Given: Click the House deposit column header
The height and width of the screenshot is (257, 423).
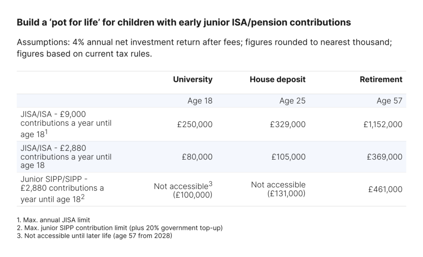Looking at the screenshot, I should (278, 80).
